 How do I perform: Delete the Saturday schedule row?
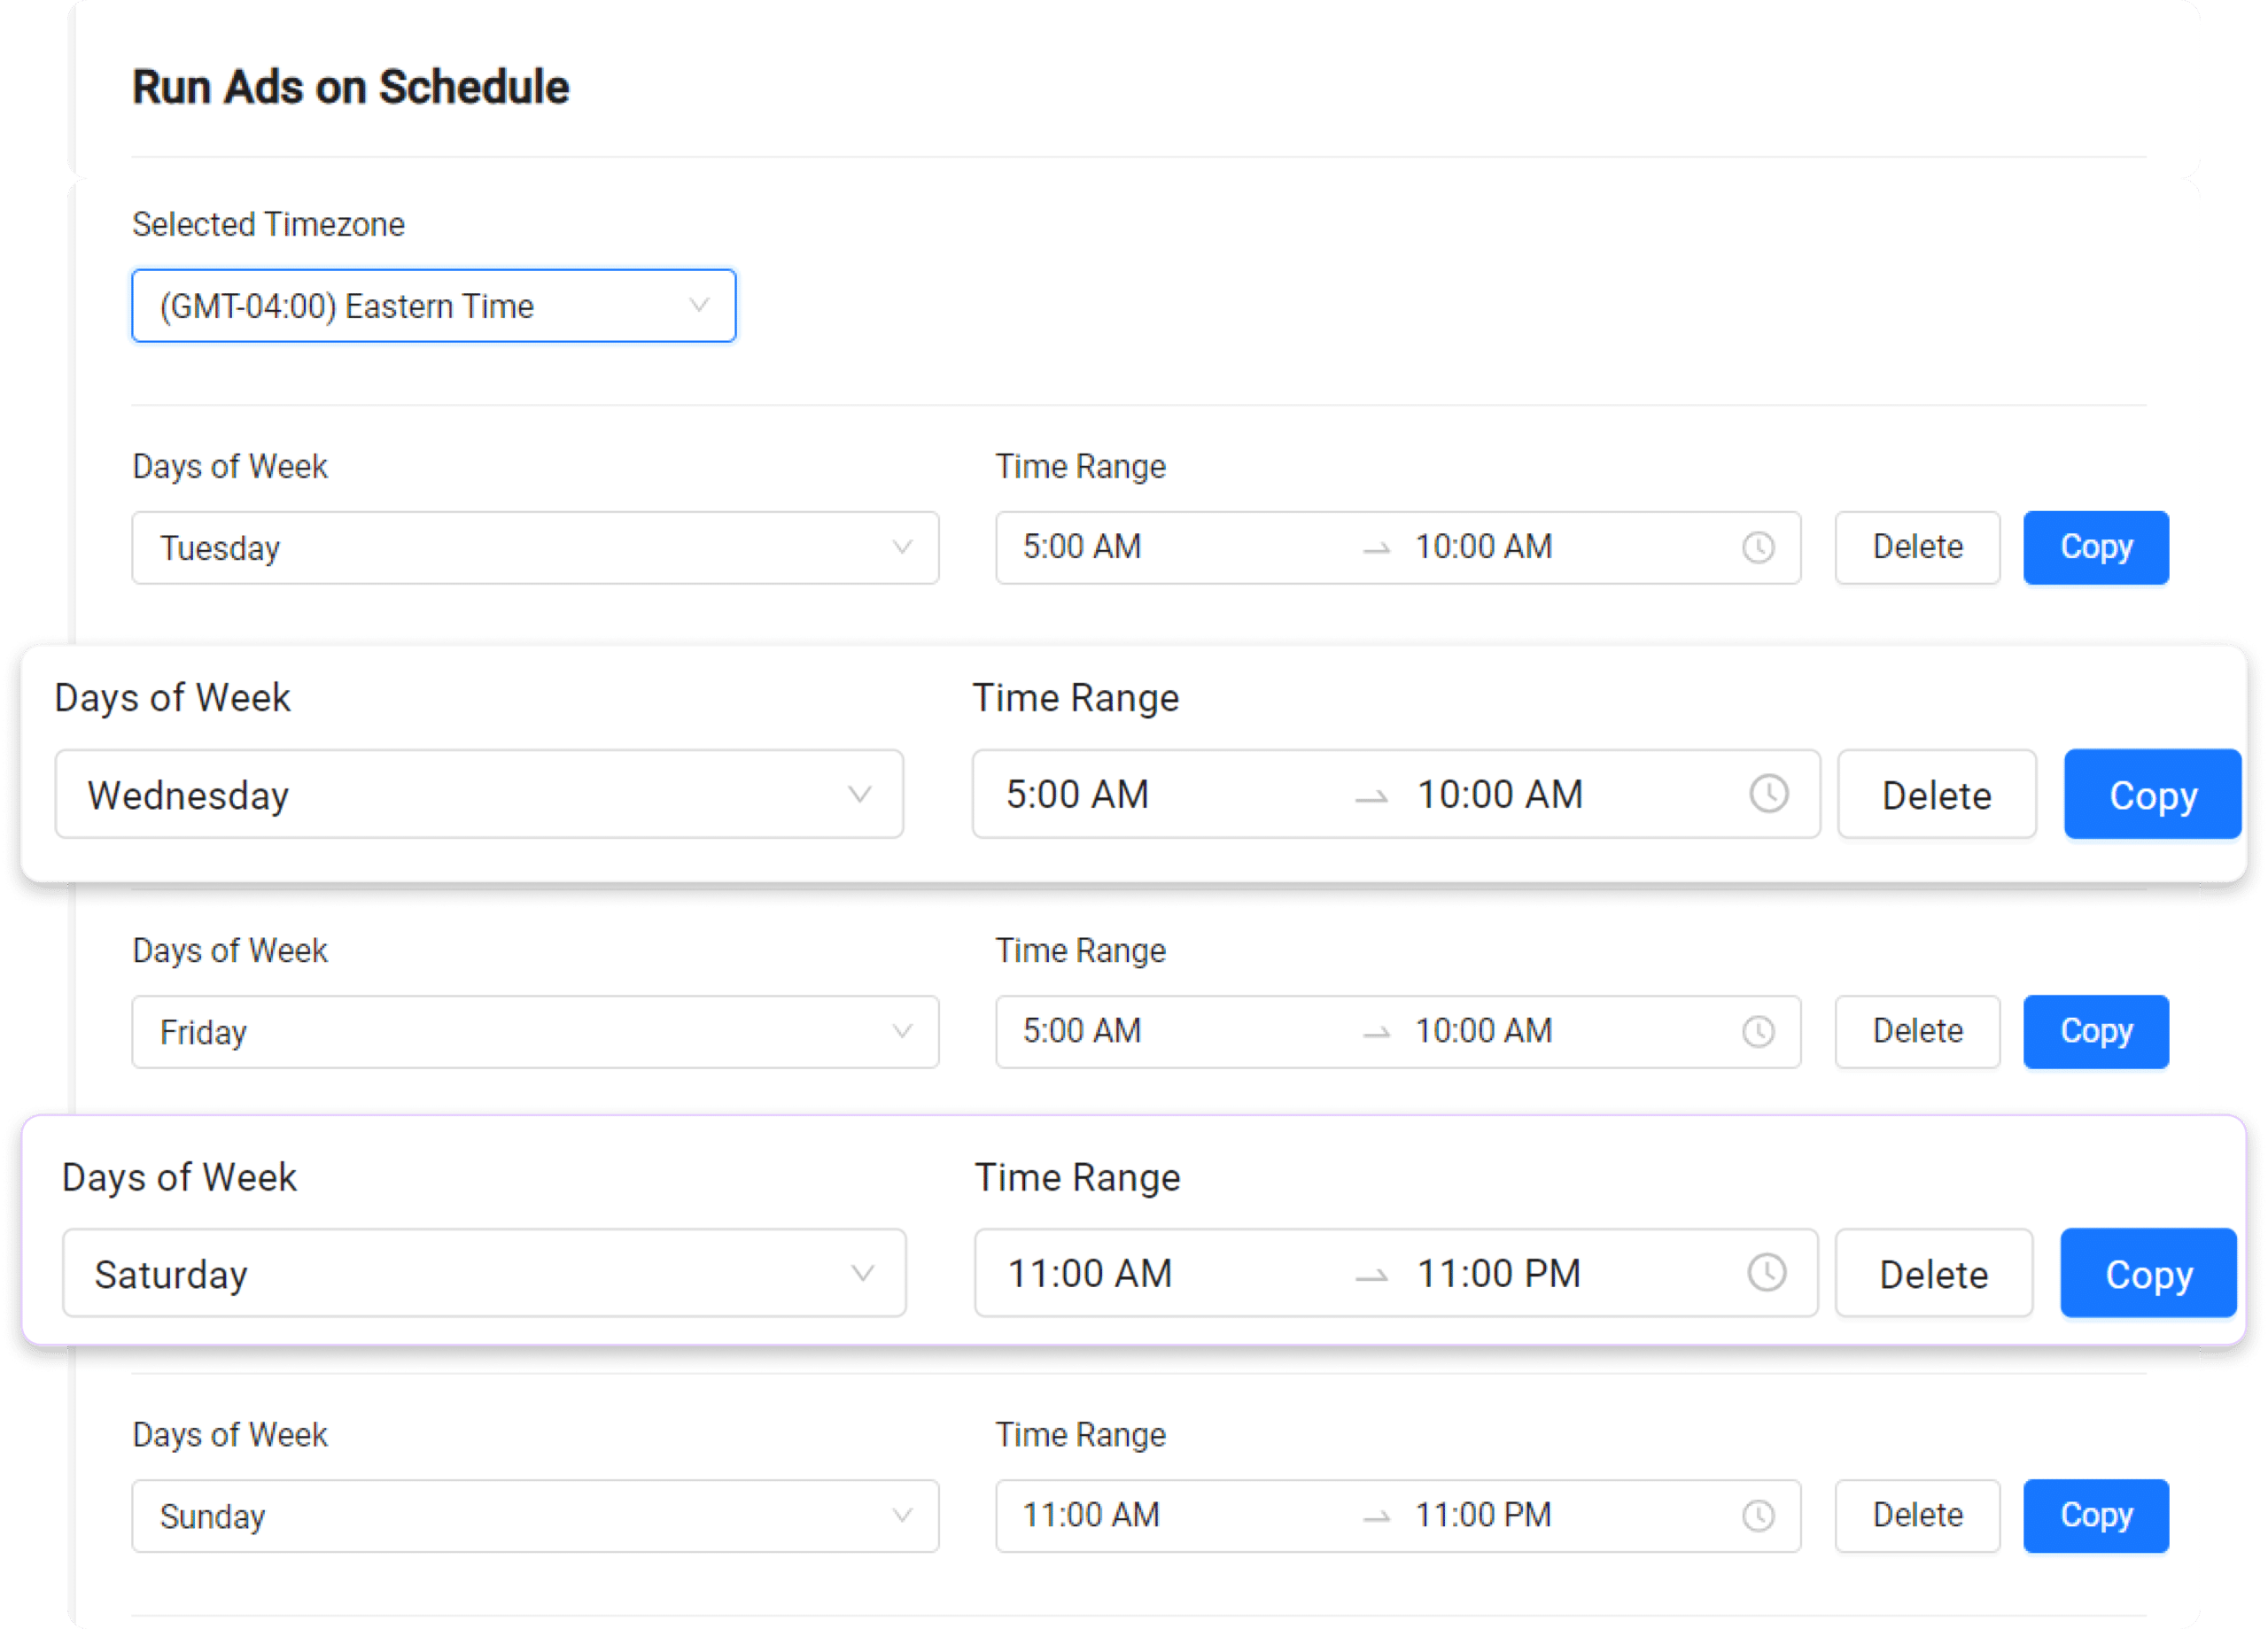pos(1934,1274)
